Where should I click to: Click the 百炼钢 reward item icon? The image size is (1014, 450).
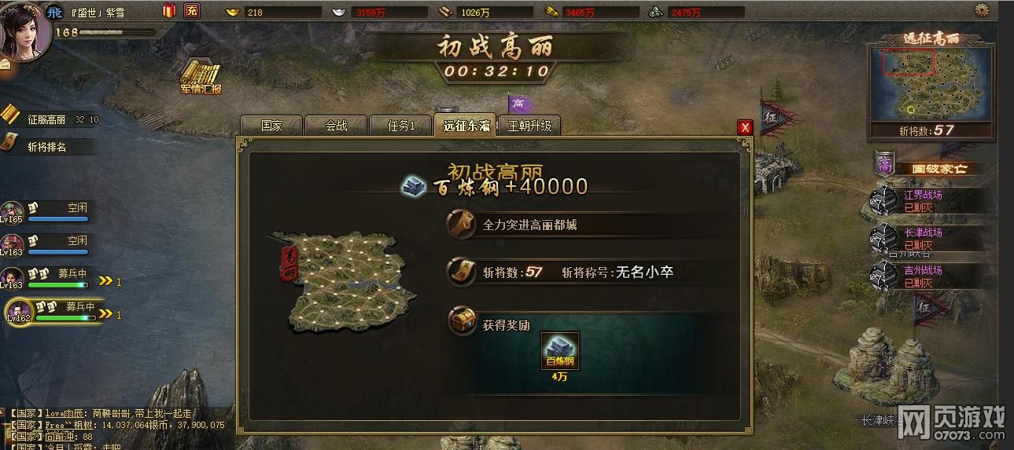(x=560, y=351)
